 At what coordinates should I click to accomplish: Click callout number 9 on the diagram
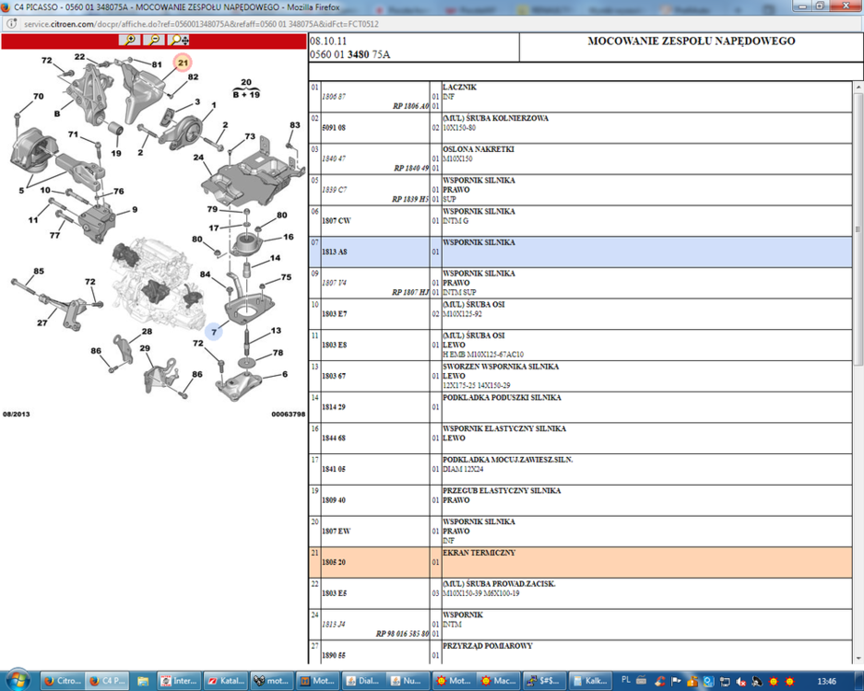135,209
